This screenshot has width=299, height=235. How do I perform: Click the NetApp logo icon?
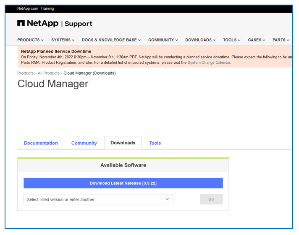pos(21,23)
